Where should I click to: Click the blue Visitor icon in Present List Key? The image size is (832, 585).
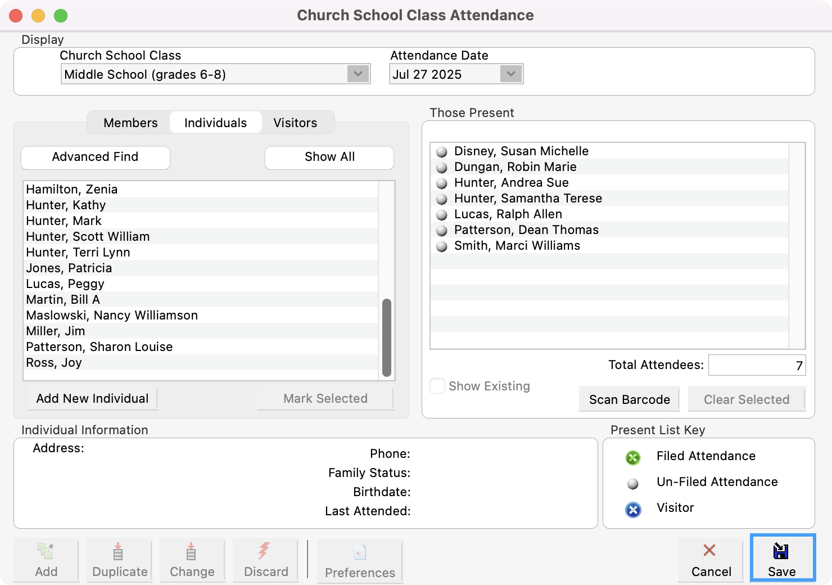pyautogui.click(x=632, y=510)
